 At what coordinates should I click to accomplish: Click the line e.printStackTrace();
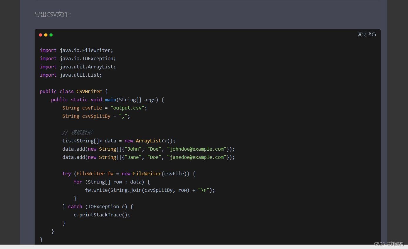[x=102, y=215]
